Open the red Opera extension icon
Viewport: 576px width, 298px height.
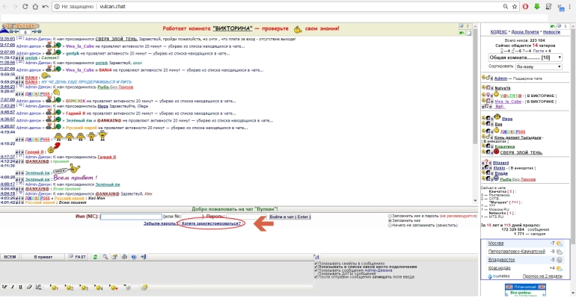click(526, 7)
